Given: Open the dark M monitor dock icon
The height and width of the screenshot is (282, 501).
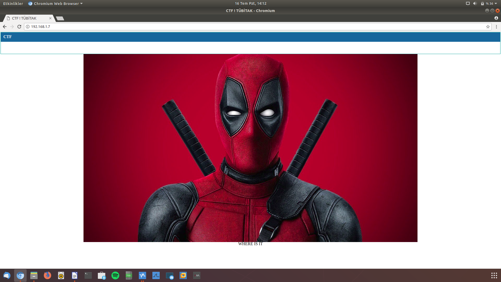Looking at the screenshot, I should [197, 275].
